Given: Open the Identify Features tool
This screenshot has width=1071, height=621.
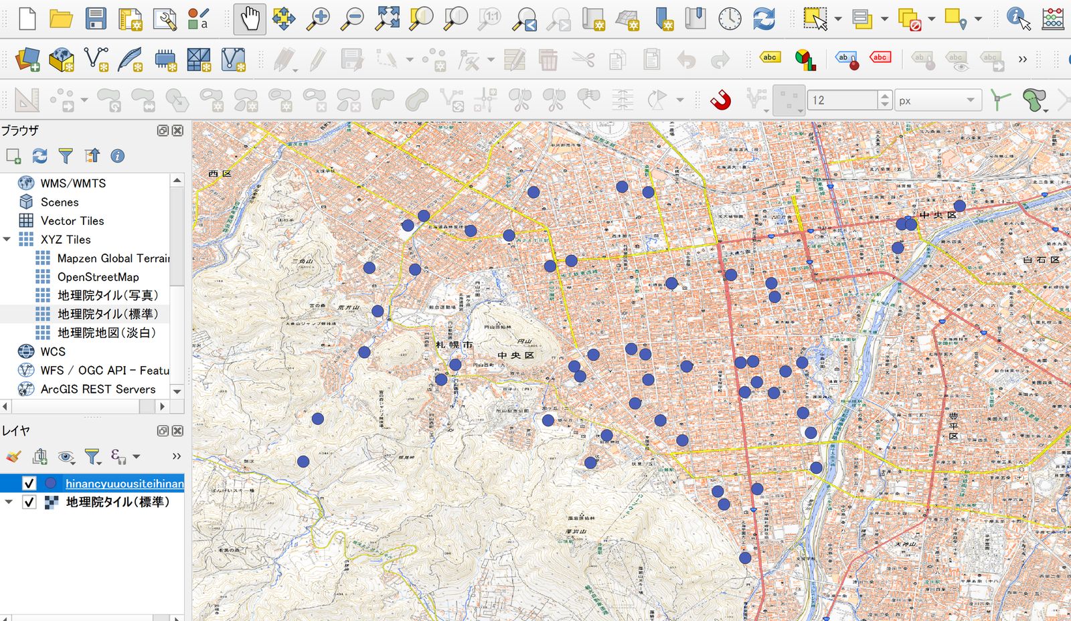Looking at the screenshot, I should point(1018,19).
